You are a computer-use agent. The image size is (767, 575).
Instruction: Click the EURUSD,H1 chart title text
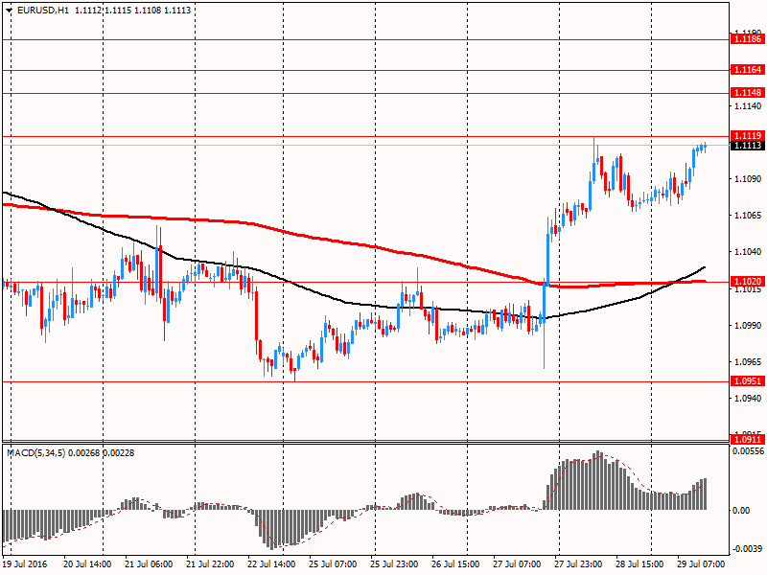click(x=43, y=10)
